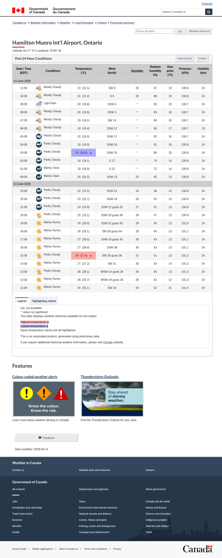Click the Careers footer link
Image resolution: width=222 pixels, height=558 pixels.
150,470
